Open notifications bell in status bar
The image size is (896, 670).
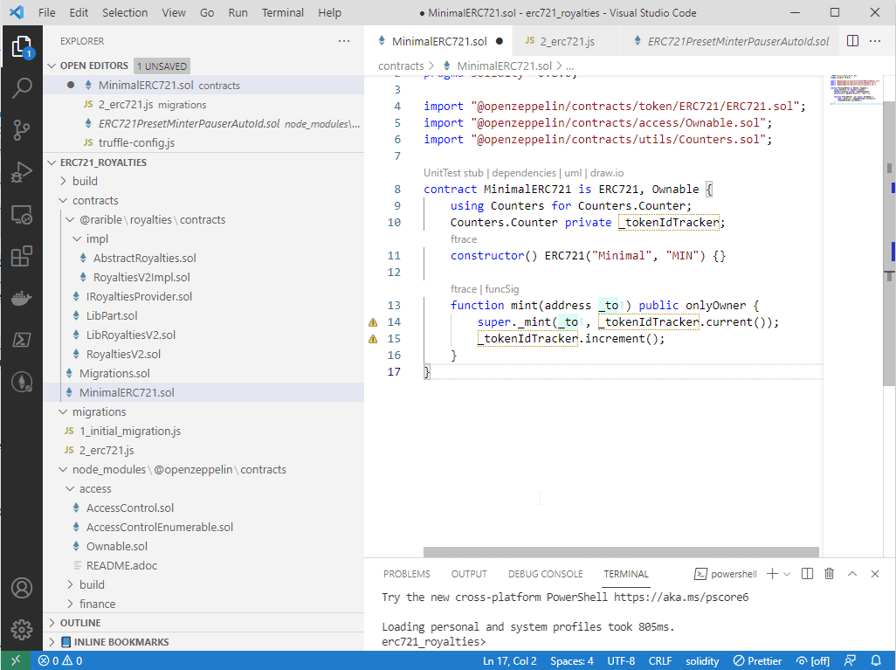(x=876, y=661)
